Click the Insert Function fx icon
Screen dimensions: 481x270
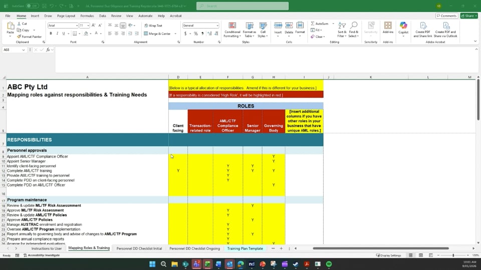[48, 49]
